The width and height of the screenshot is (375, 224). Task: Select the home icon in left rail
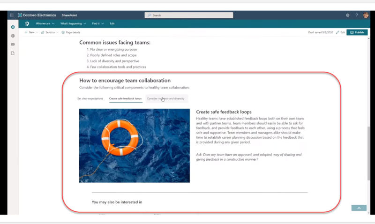[x=13, y=27]
